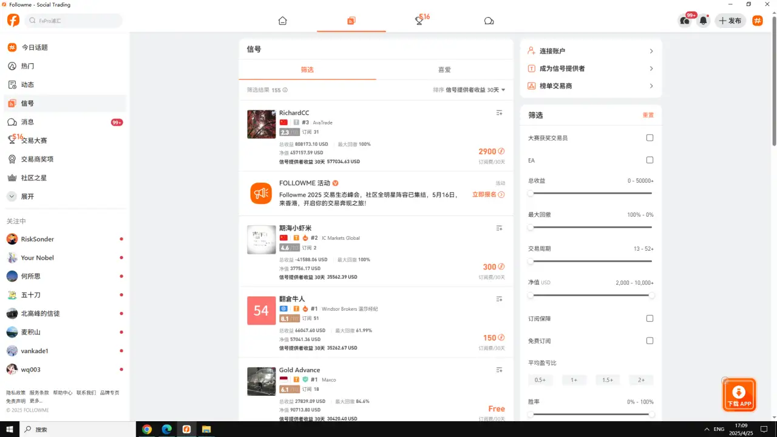
Task: Click the FOLLOWME 活动 megaphone icon
Action: (261, 194)
